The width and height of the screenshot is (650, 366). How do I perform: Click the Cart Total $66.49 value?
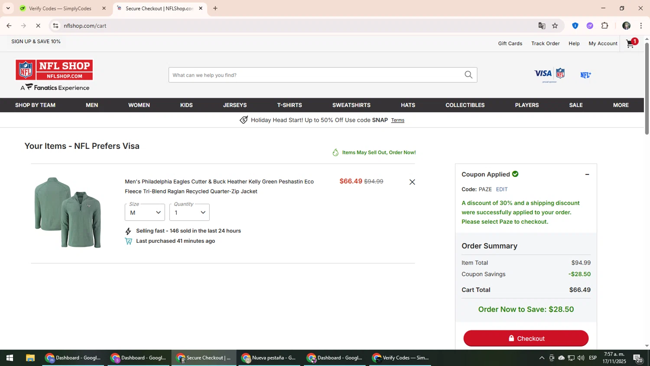point(580,290)
